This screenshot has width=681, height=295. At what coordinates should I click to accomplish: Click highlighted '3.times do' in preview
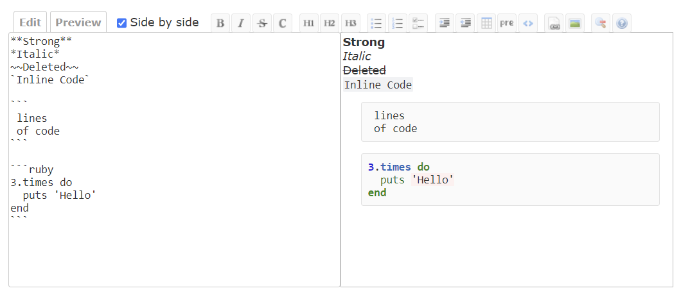point(399,167)
